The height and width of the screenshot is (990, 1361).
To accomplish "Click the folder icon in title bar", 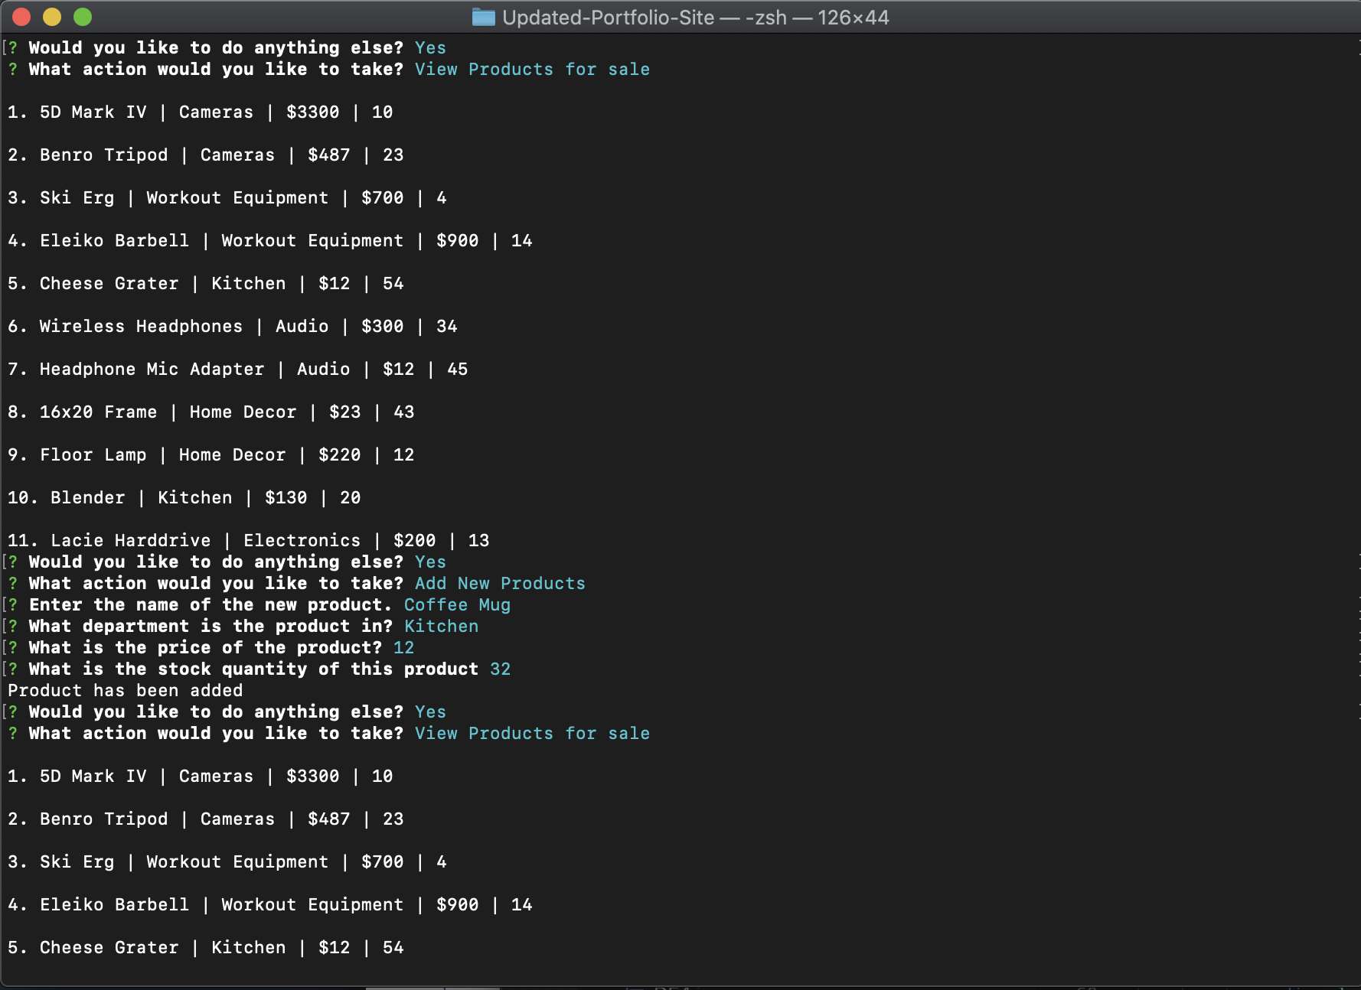I will (483, 17).
